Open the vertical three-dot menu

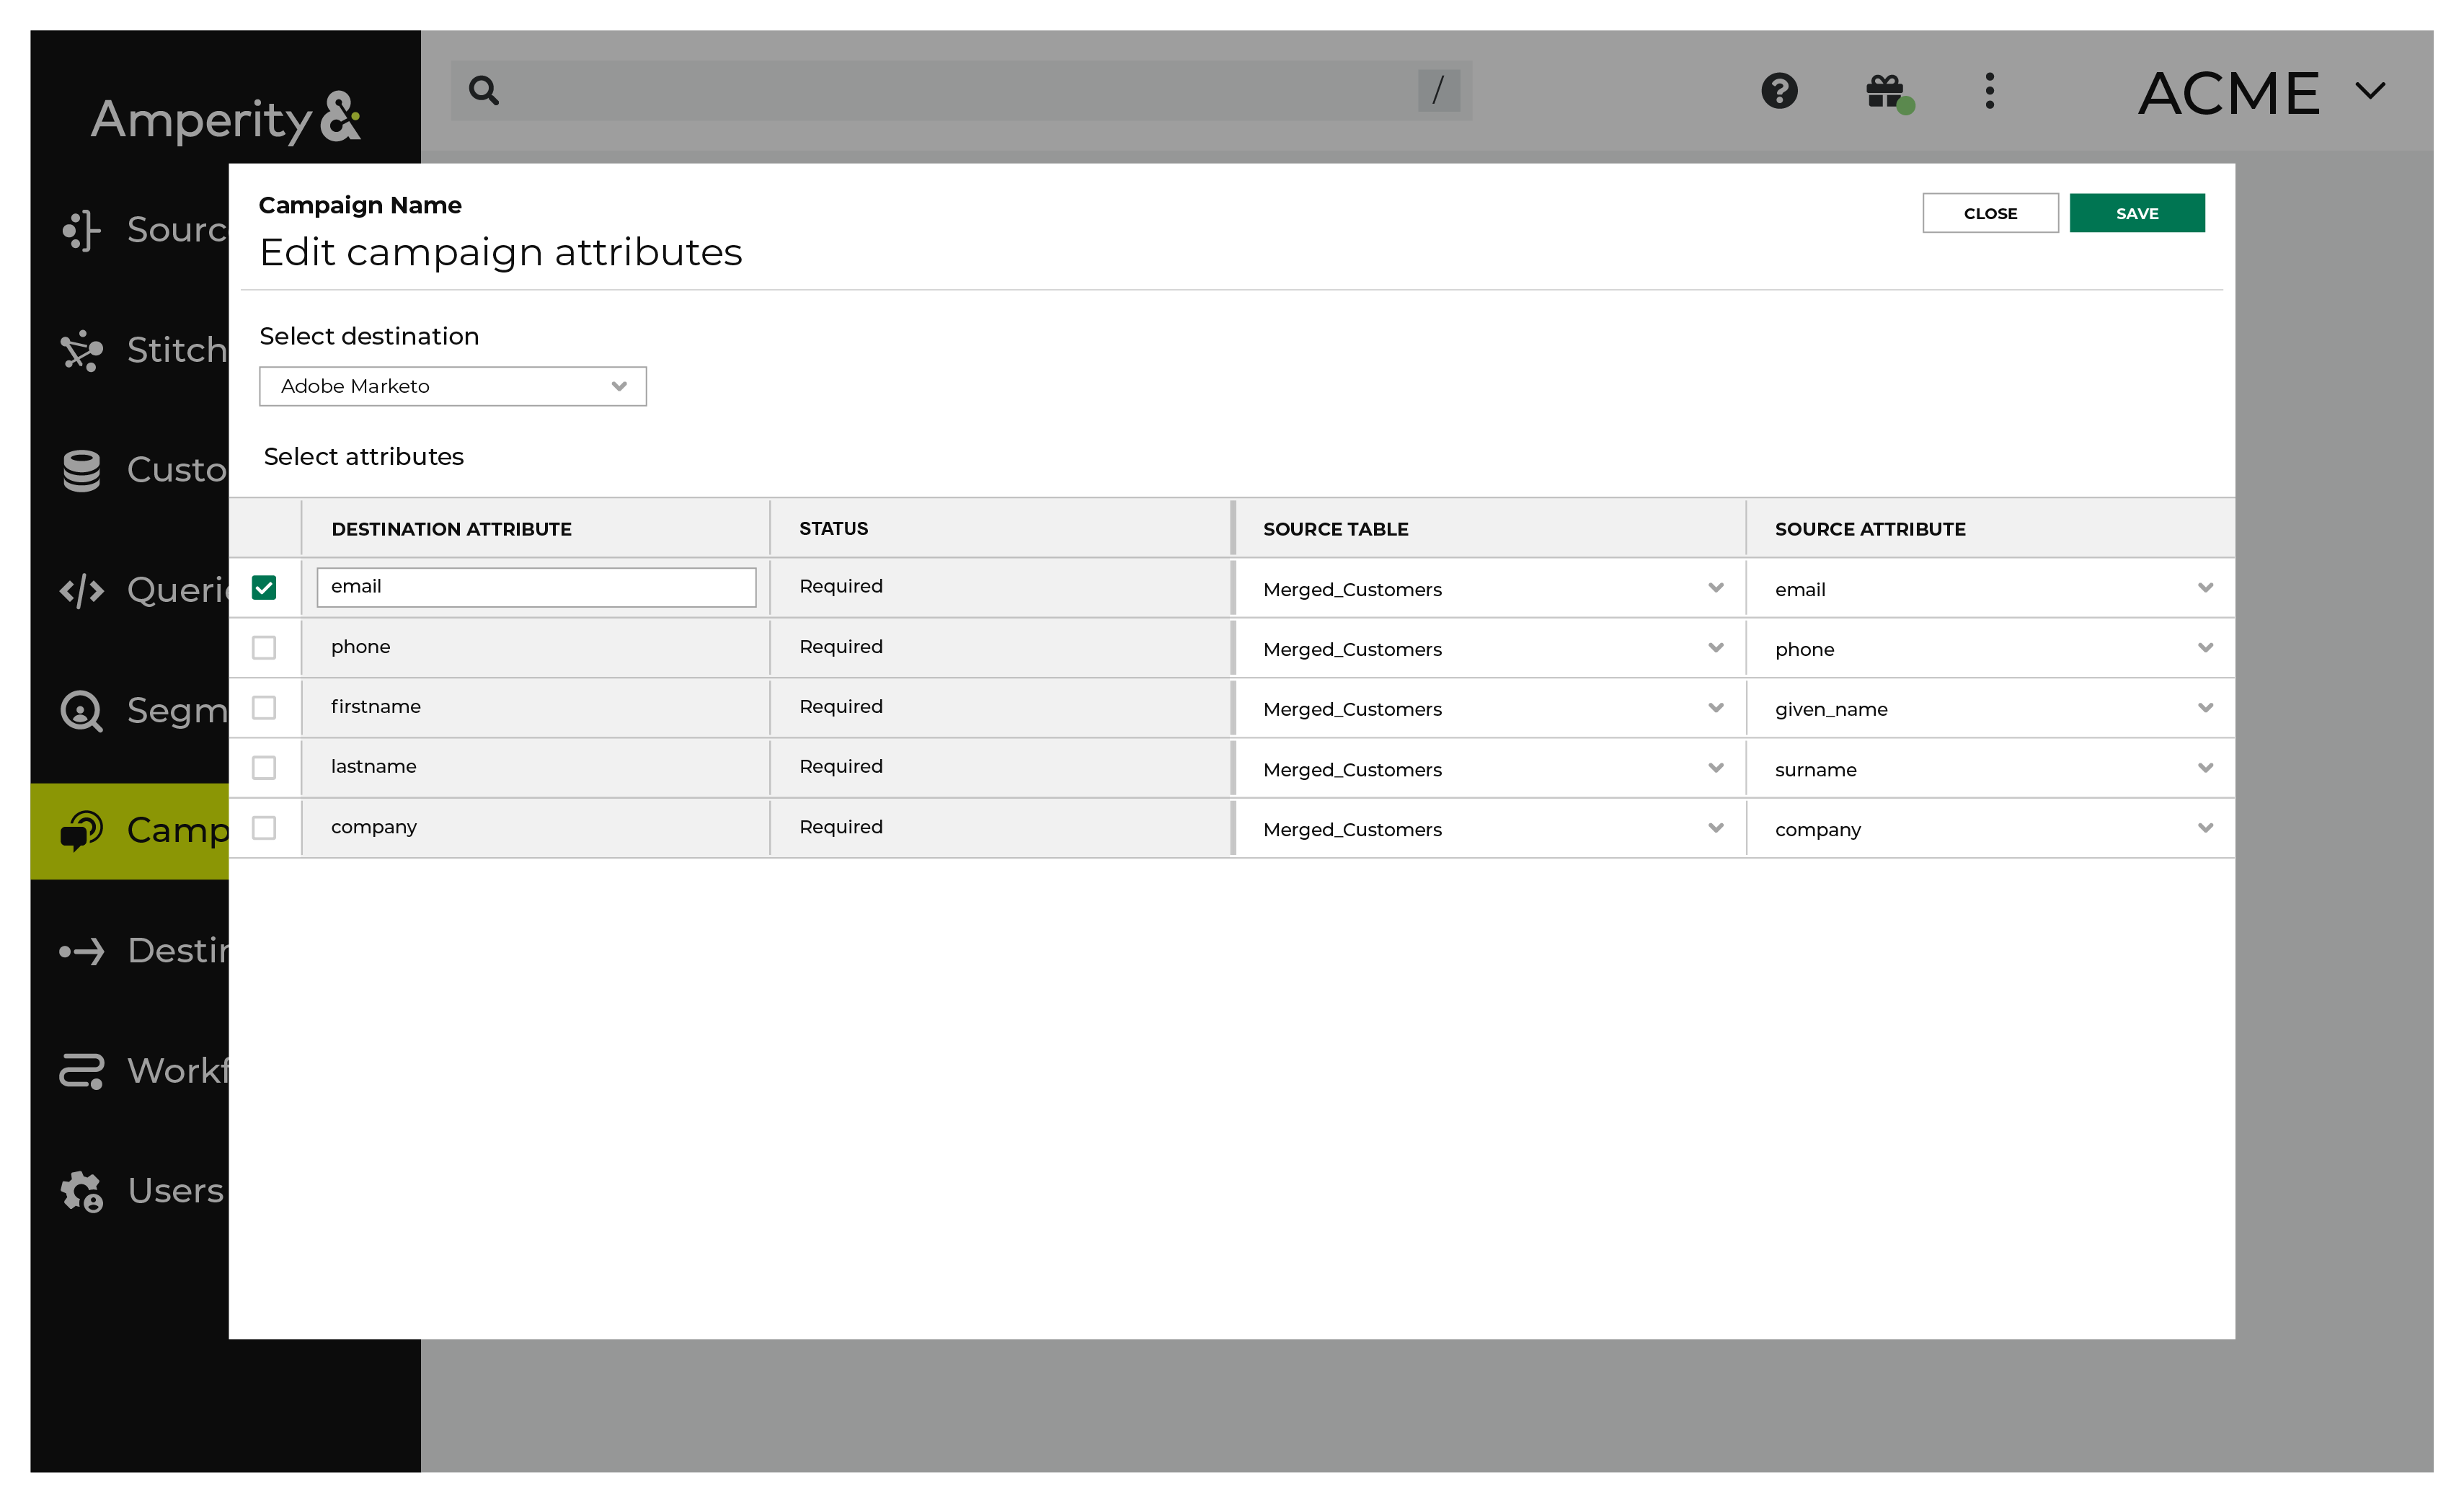click(1989, 90)
